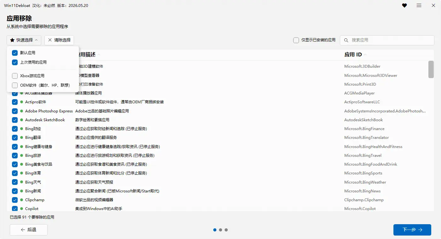Click the 后退 back button
Screen dimensions: 441x239
point(29,230)
